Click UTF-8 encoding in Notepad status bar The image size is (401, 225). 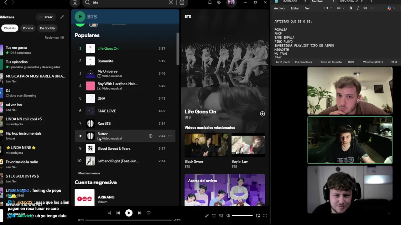pyautogui.click(x=393, y=62)
